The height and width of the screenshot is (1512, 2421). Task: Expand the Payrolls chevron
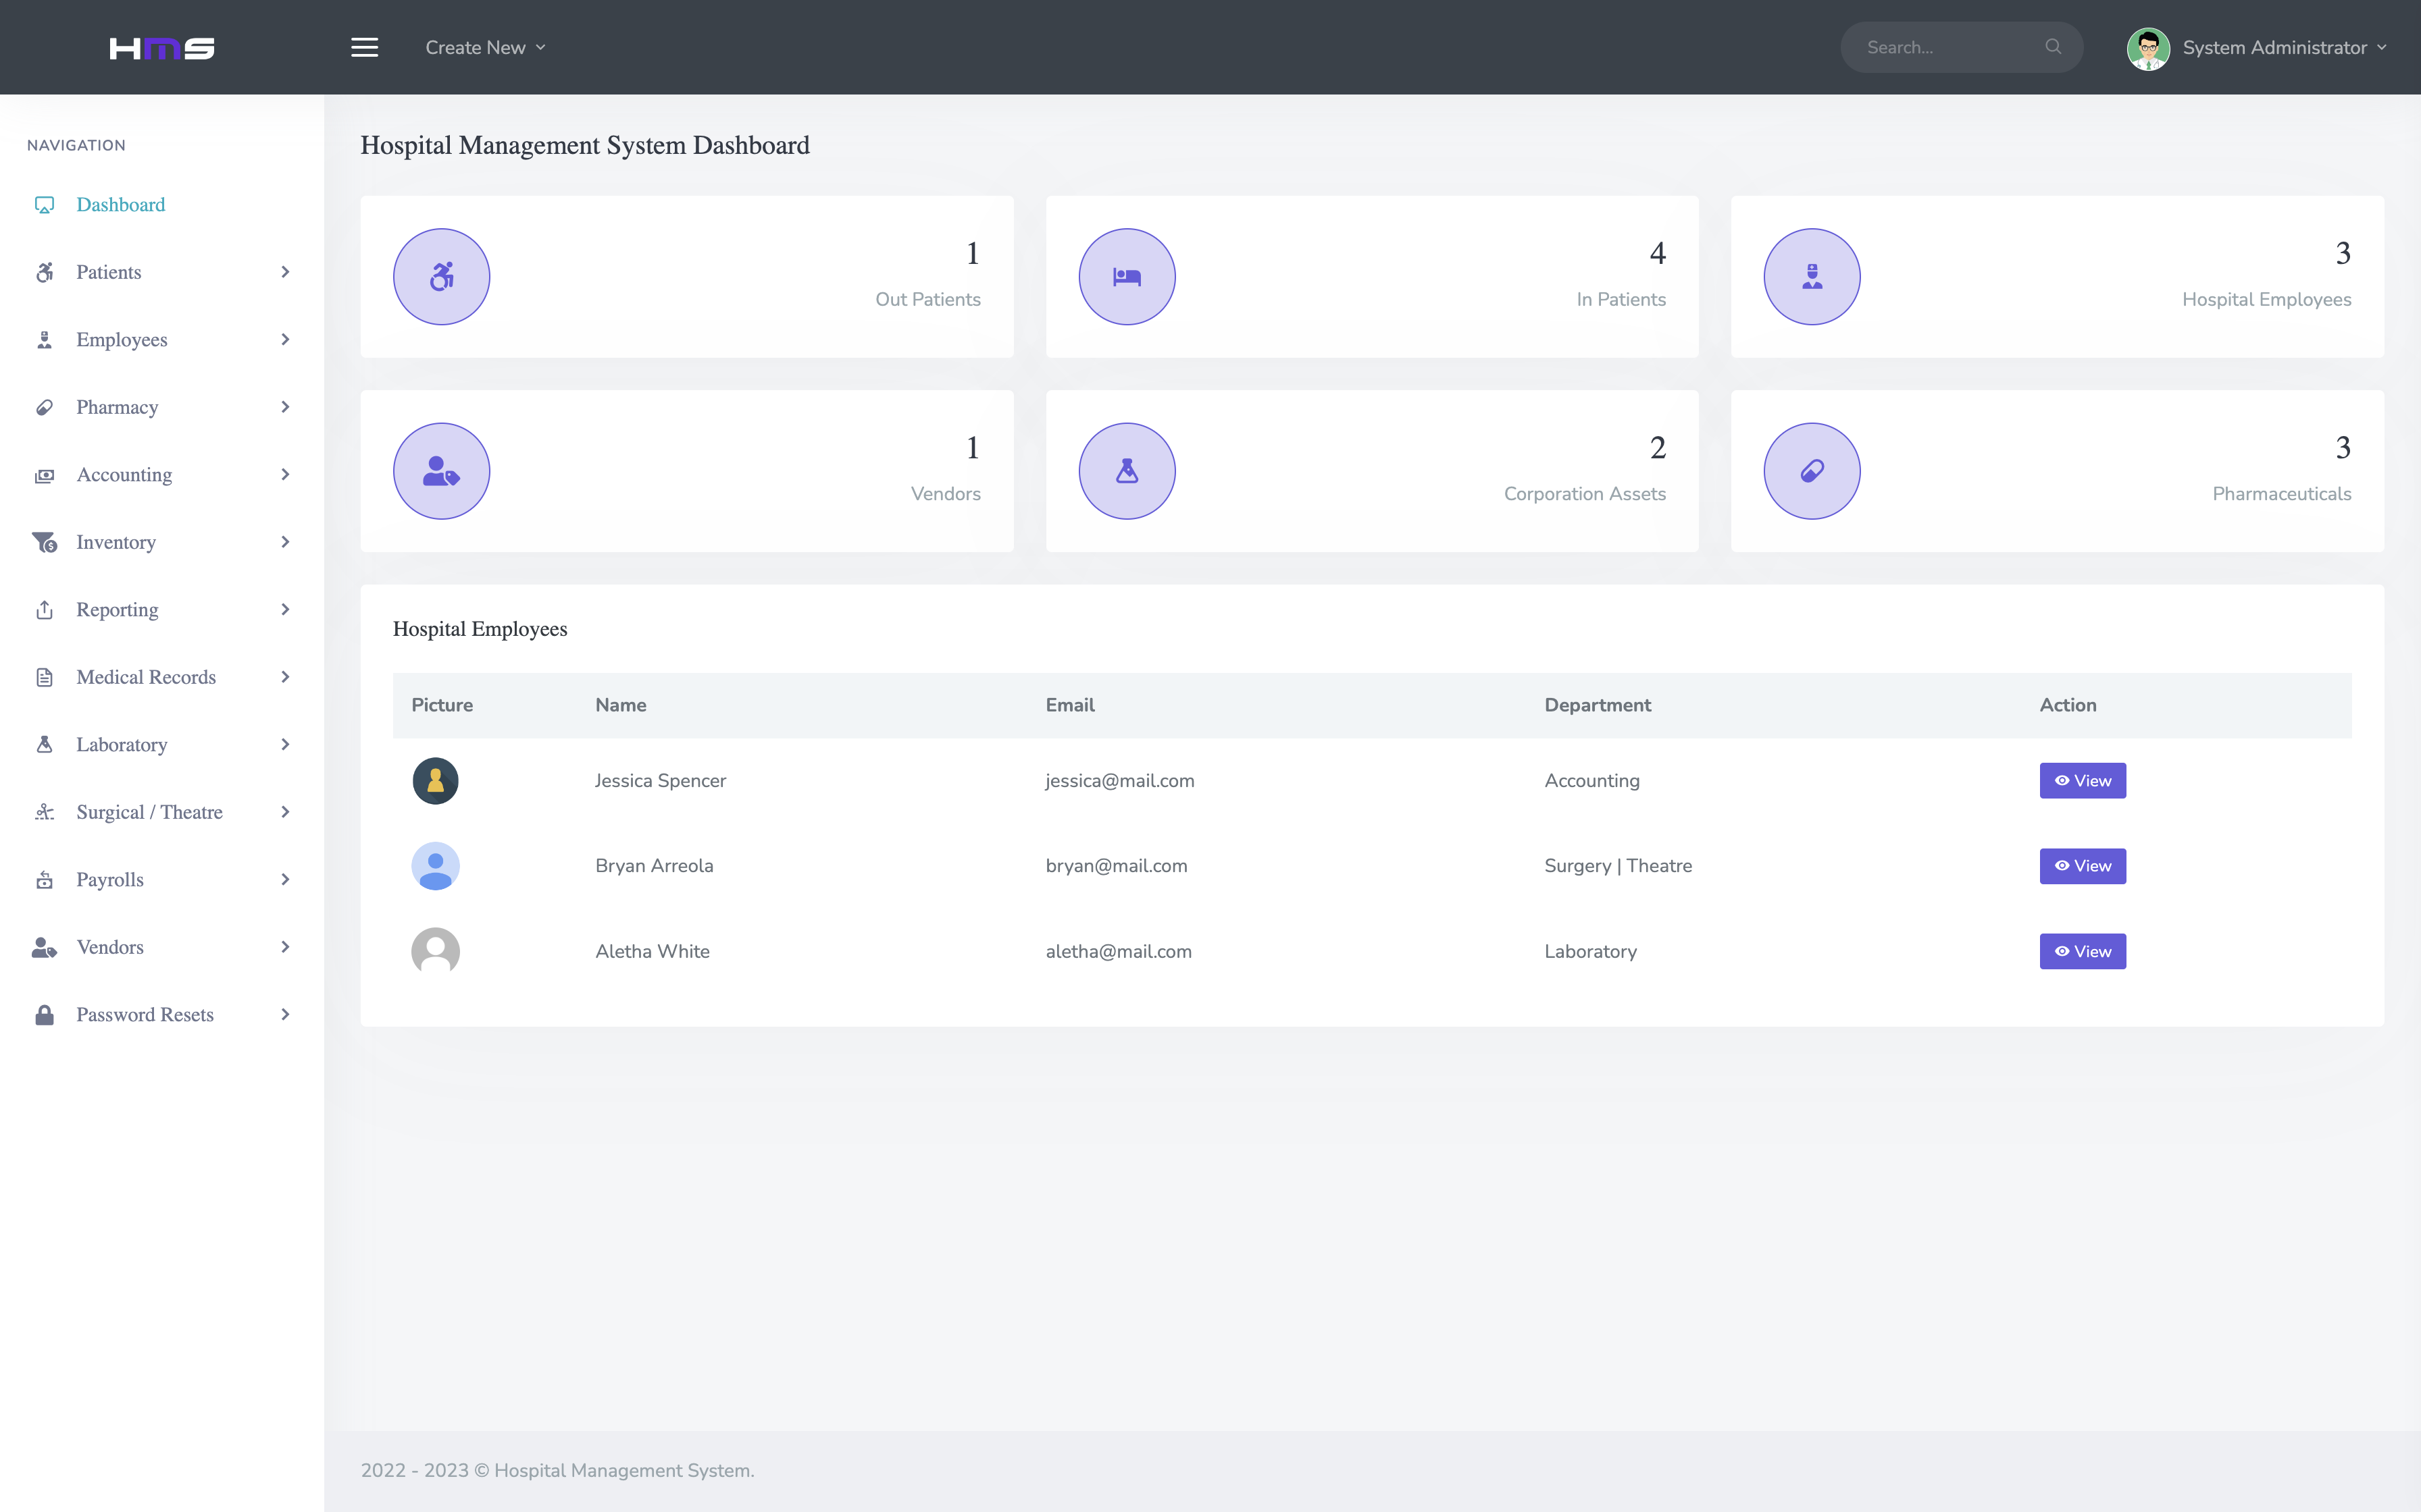285,880
